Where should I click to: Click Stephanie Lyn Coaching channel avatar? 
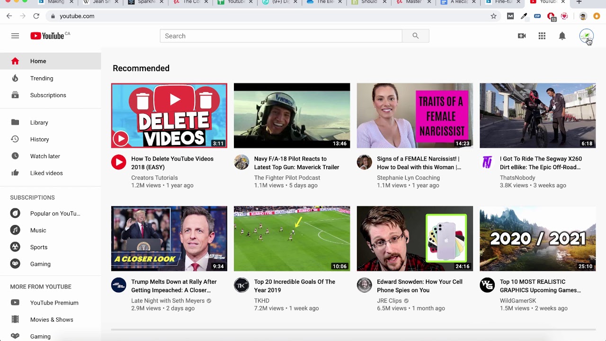[365, 162]
